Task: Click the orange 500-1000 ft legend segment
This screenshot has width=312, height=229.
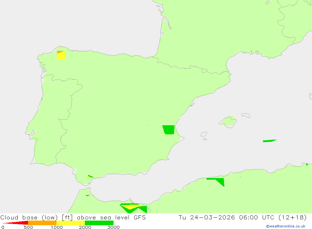Action: click(x=42, y=223)
